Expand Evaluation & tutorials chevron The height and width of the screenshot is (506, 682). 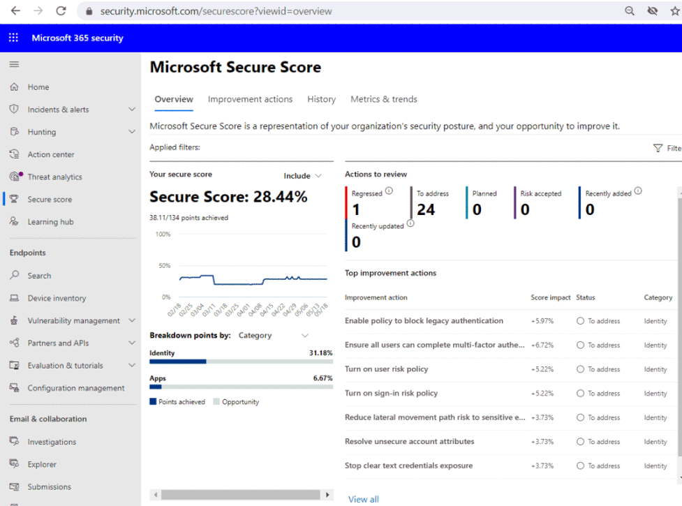pyautogui.click(x=132, y=365)
